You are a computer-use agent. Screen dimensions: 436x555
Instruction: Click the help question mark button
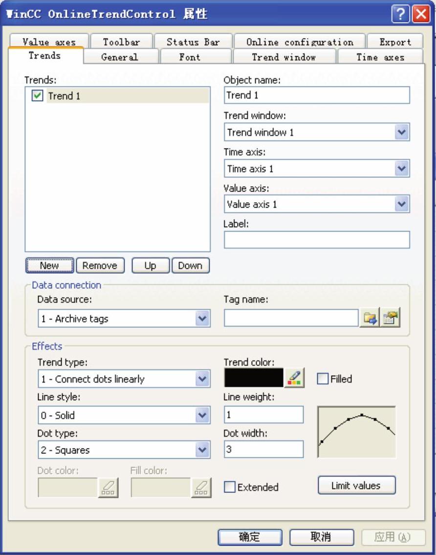click(x=400, y=15)
